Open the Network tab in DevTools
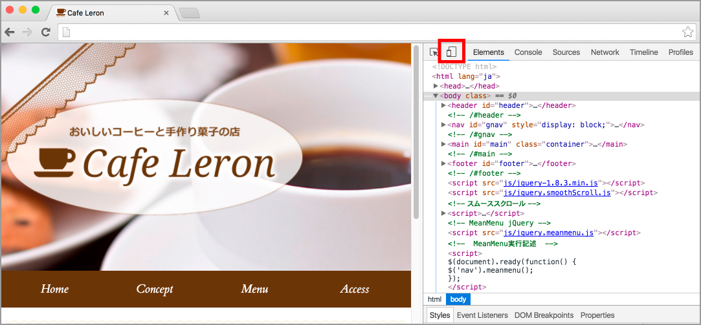Screen dimensions: 701x325 click(605, 52)
